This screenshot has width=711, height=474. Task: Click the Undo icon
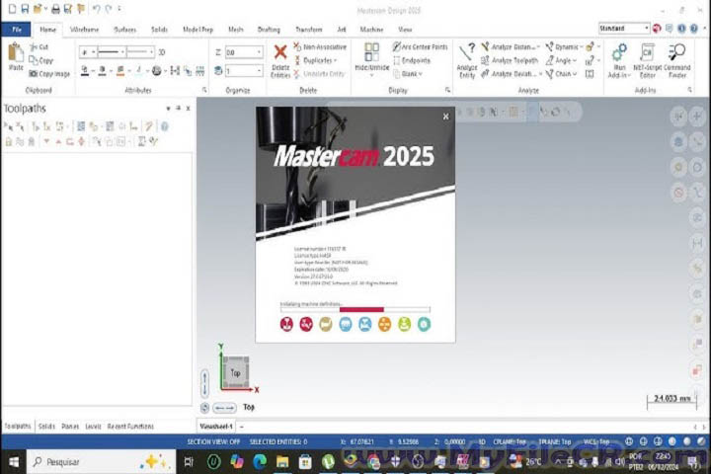coord(96,9)
